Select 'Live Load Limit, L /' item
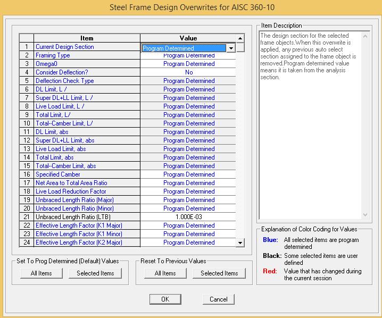 click(87, 106)
